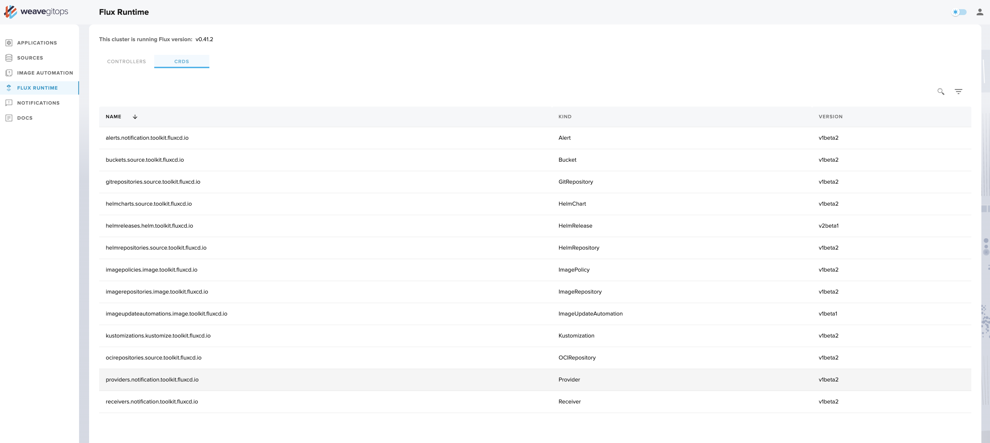The height and width of the screenshot is (443, 990).
Task: Click the Bucket kind cell
Action: pyautogui.click(x=567, y=159)
